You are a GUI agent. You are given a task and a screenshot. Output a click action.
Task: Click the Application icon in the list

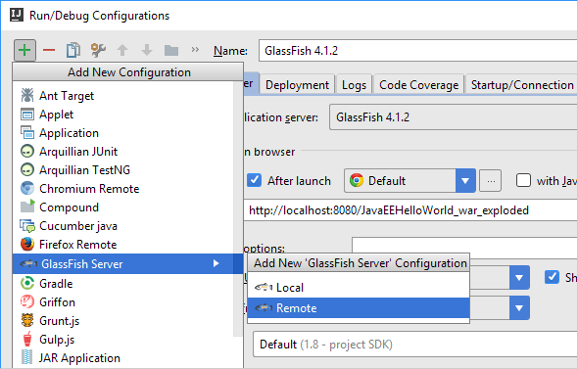coord(27,132)
